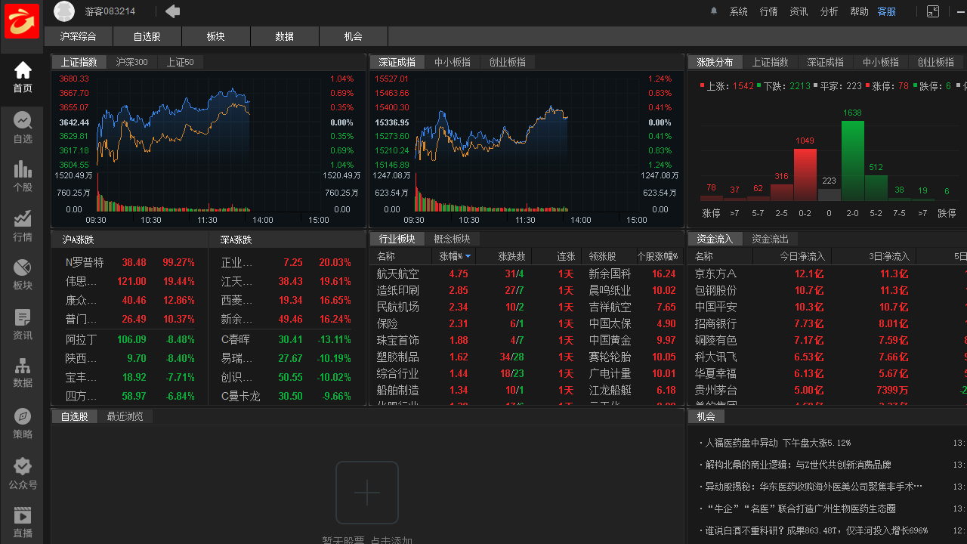Click the user avatar icon
The height and width of the screenshot is (544, 967).
click(x=64, y=11)
